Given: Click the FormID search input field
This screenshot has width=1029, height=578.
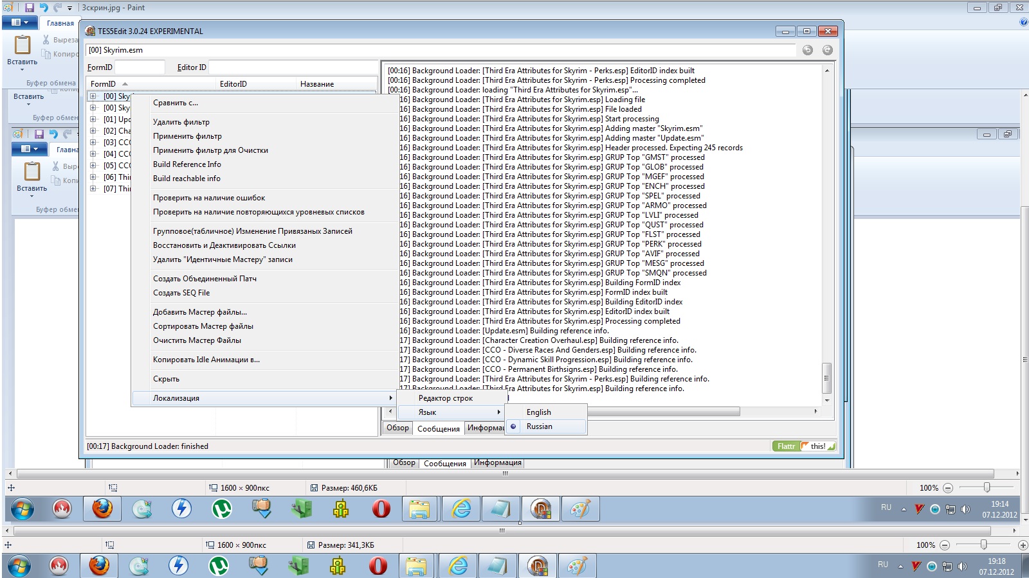Looking at the screenshot, I should (x=140, y=67).
